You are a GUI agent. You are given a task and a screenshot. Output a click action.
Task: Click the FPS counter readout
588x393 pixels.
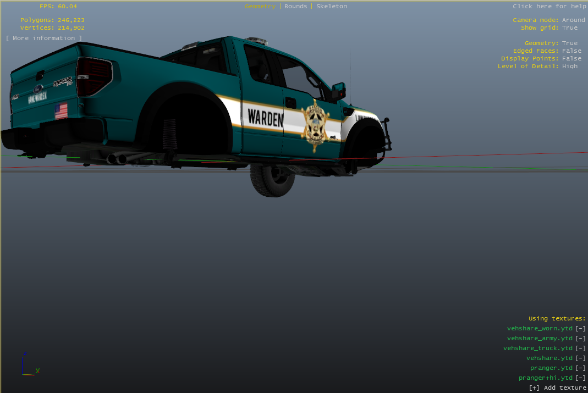(58, 7)
